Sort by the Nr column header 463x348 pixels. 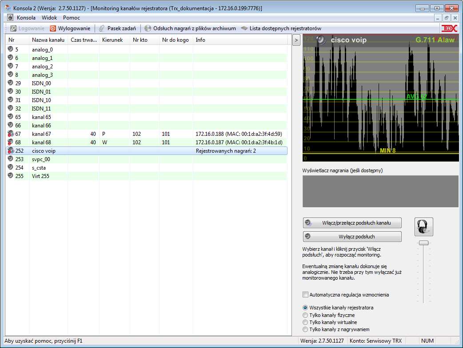(17, 40)
